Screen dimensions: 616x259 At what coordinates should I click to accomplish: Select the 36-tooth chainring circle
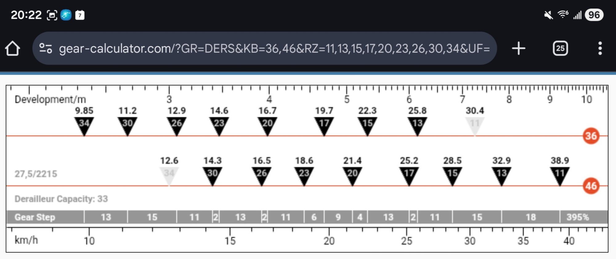tap(591, 136)
